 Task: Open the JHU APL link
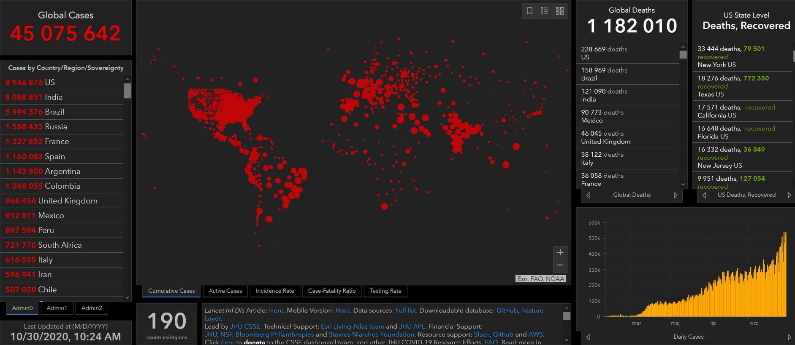click(x=412, y=326)
